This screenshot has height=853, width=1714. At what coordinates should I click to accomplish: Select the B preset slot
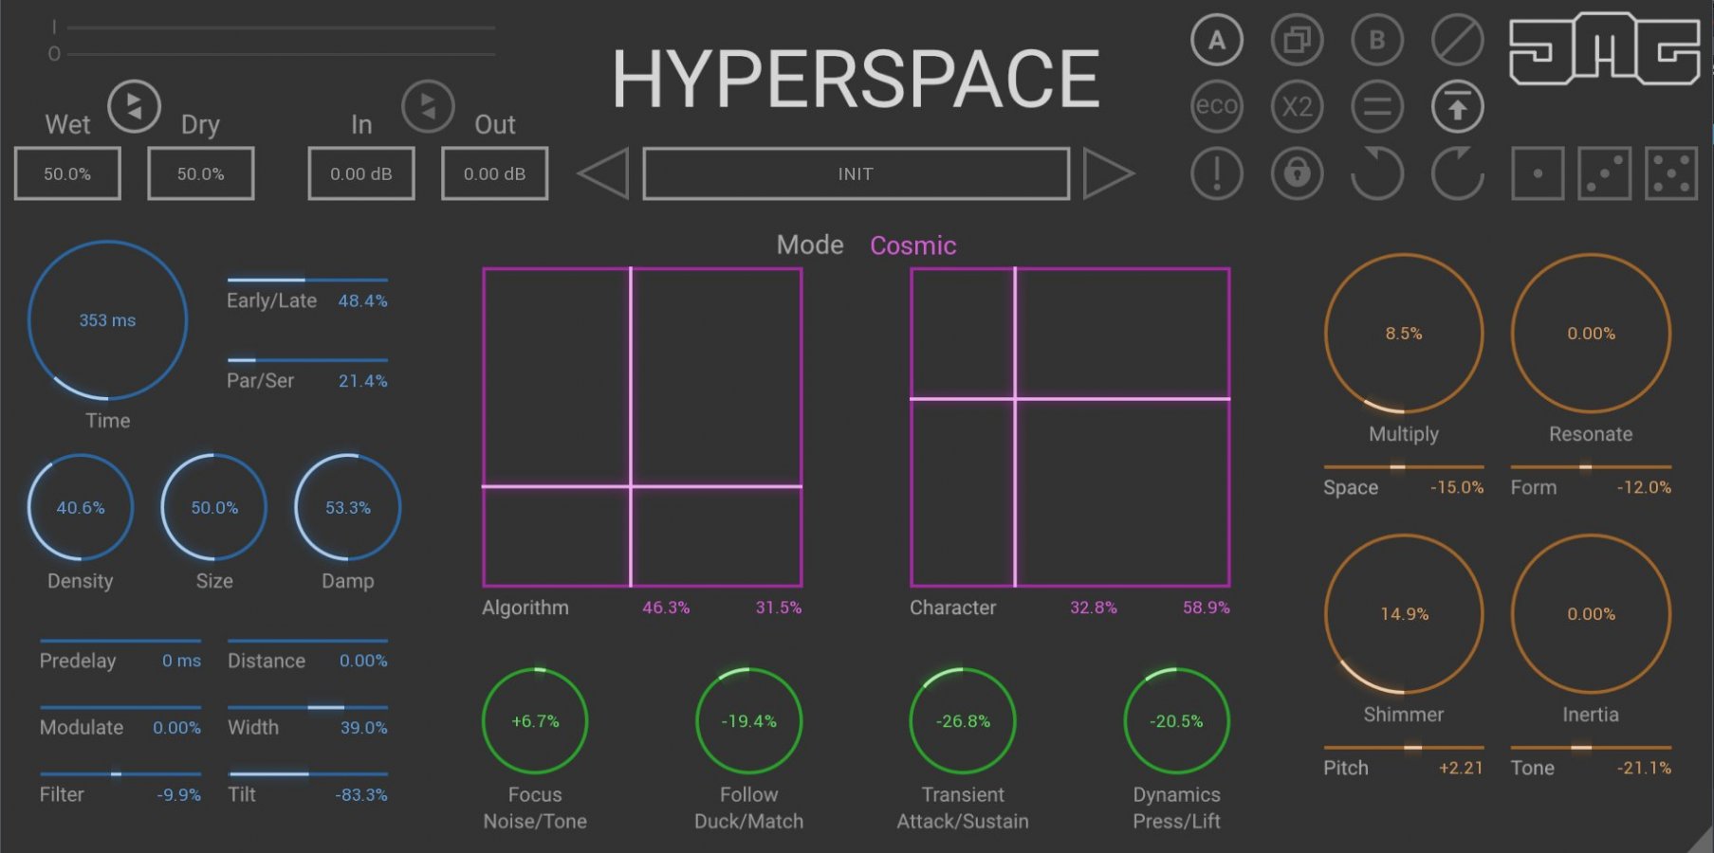coord(1377,40)
